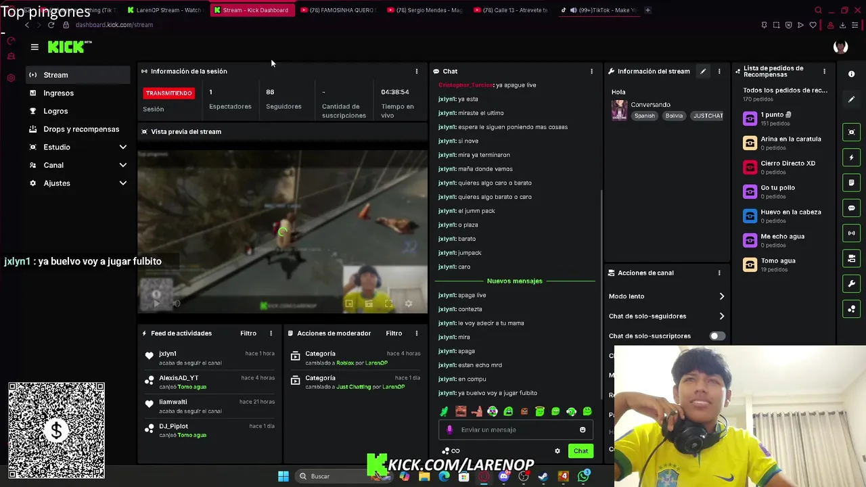Viewport: 866px width, 487px height.
Task: Play the stream preview
Action: pos(156,304)
